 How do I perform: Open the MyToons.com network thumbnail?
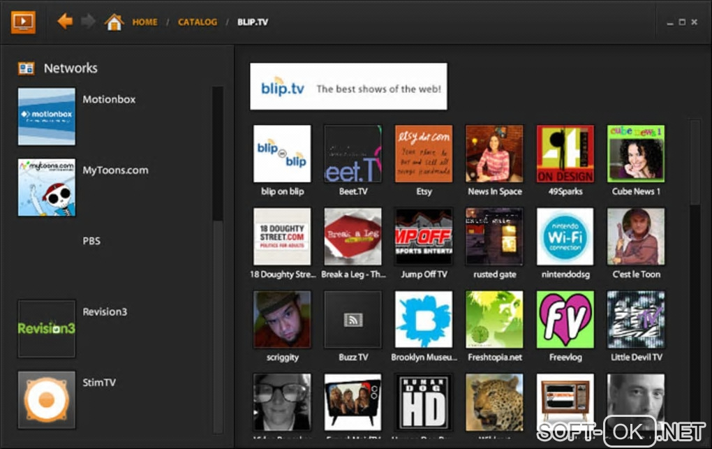coord(47,187)
